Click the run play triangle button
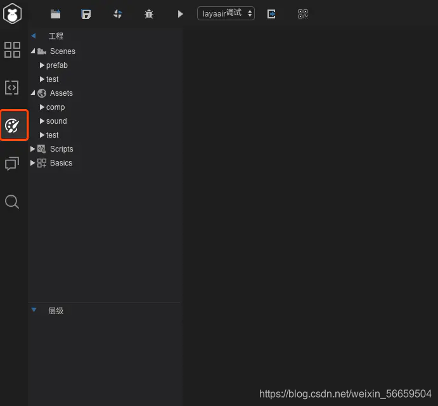Image resolution: width=438 pixels, height=406 pixels. click(181, 14)
